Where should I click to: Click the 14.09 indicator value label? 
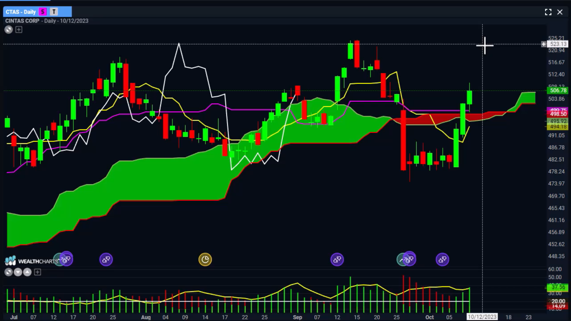click(558, 306)
